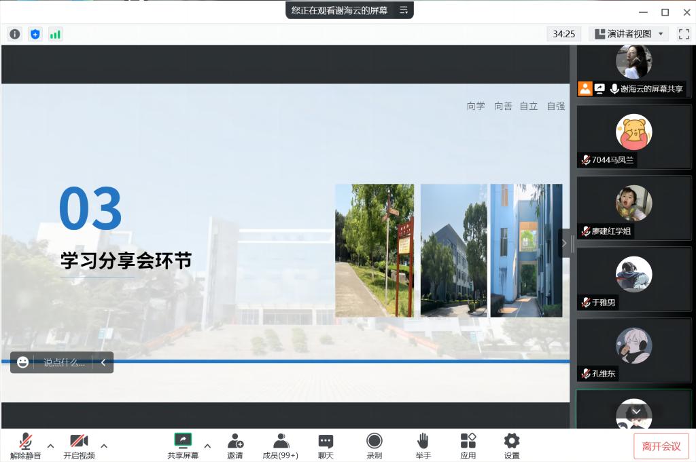Open the chat panel
Screen dimensions: 696x462
(326, 446)
